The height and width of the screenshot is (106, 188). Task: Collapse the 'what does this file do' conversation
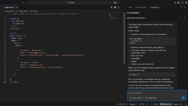[184, 18]
